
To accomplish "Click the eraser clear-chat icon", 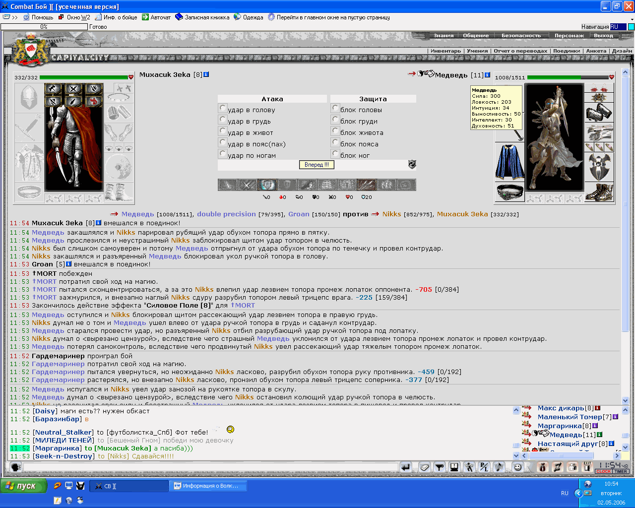I will pos(425,467).
